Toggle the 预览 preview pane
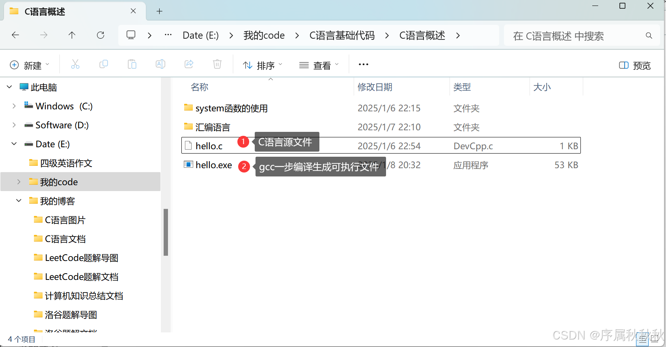Screen dimensions: 666x347 (x=634, y=66)
